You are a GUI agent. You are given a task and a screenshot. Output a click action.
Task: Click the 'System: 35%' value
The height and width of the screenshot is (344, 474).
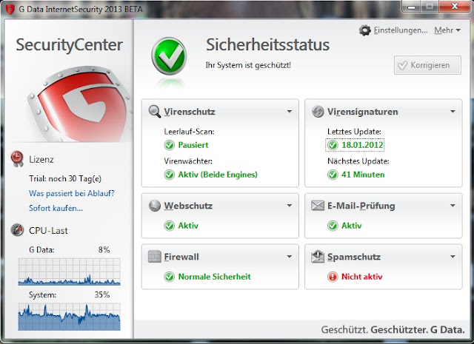pyautogui.click(x=102, y=294)
